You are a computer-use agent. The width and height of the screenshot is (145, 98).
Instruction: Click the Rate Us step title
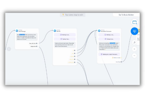[x=58, y=32]
